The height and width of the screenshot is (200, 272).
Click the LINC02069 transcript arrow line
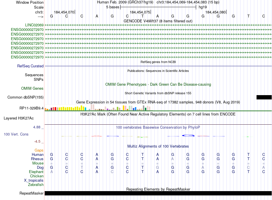pos(158,25)
